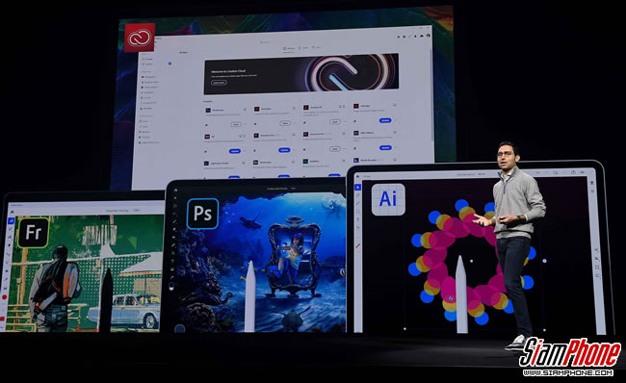This screenshot has height=383, width=626.
Task: Choose the highlighted blue tool in Fresco's toolbar
Action: [x=12, y=220]
